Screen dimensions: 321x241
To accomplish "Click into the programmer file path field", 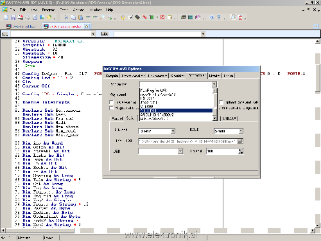I will [x=187, y=141].
